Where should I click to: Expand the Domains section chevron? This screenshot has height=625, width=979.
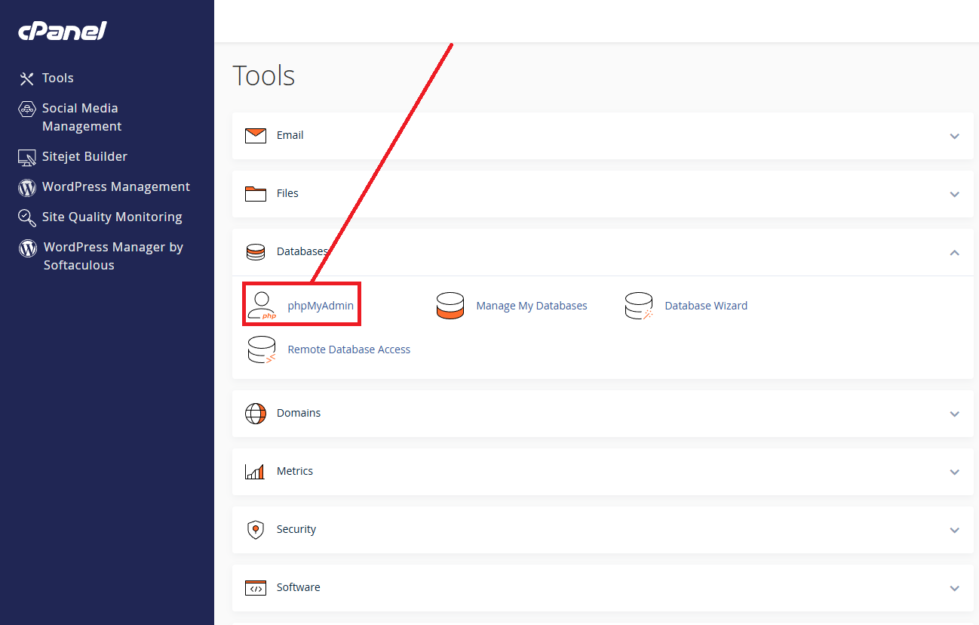(955, 414)
